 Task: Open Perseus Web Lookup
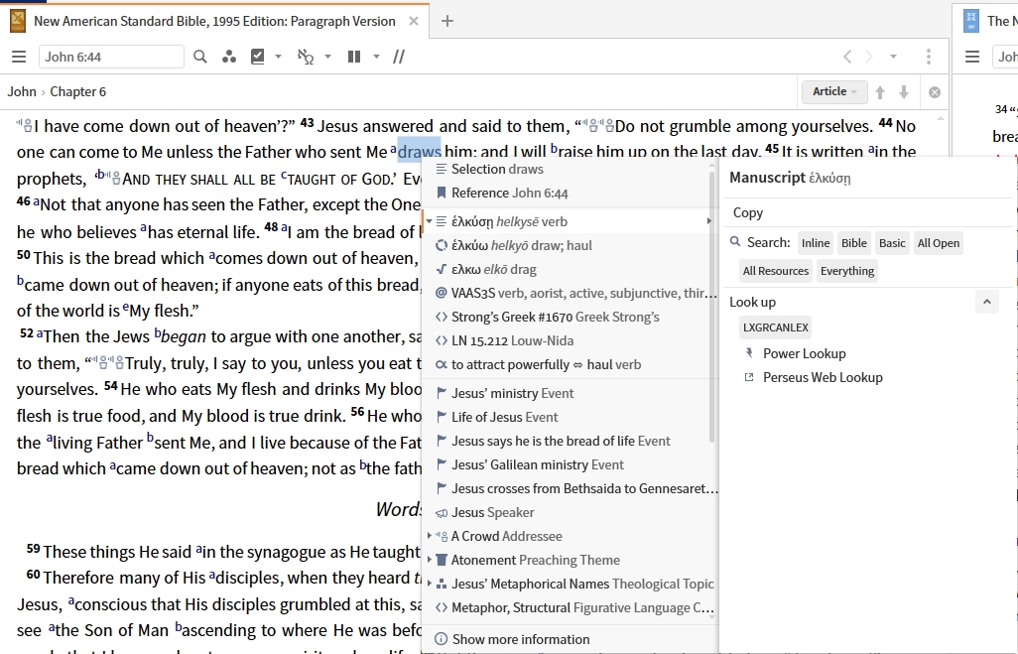click(x=823, y=377)
